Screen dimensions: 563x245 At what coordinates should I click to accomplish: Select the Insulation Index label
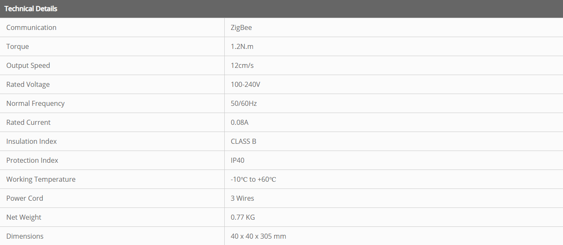tap(32, 141)
